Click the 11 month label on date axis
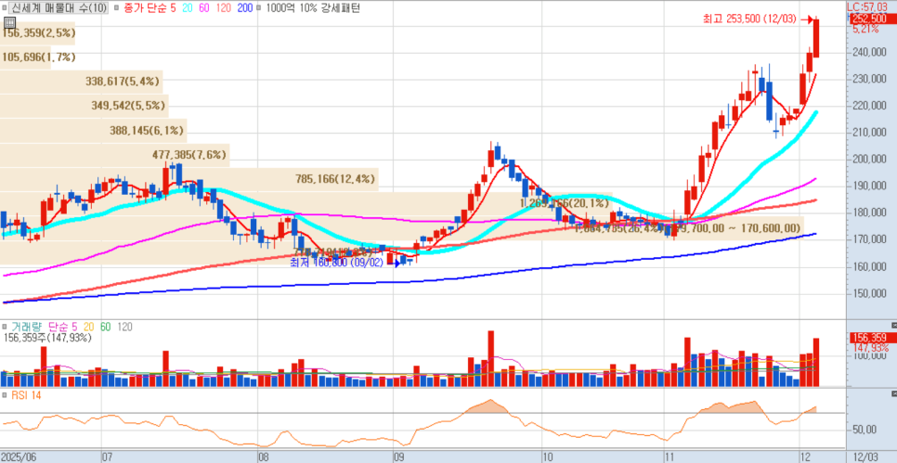Viewport: 897px width, 463px height. click(671, 457)
